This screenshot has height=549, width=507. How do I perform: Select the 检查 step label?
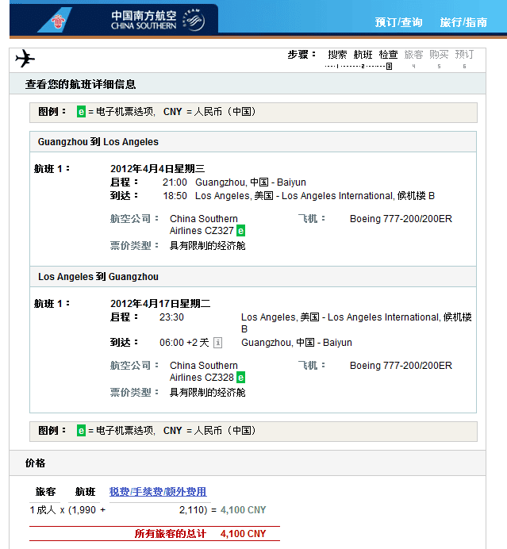tap(388, 55)
